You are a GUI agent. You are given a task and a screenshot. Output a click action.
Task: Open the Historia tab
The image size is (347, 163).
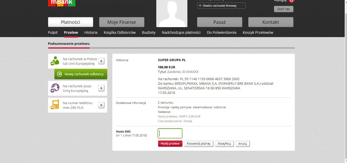[91, 32]
